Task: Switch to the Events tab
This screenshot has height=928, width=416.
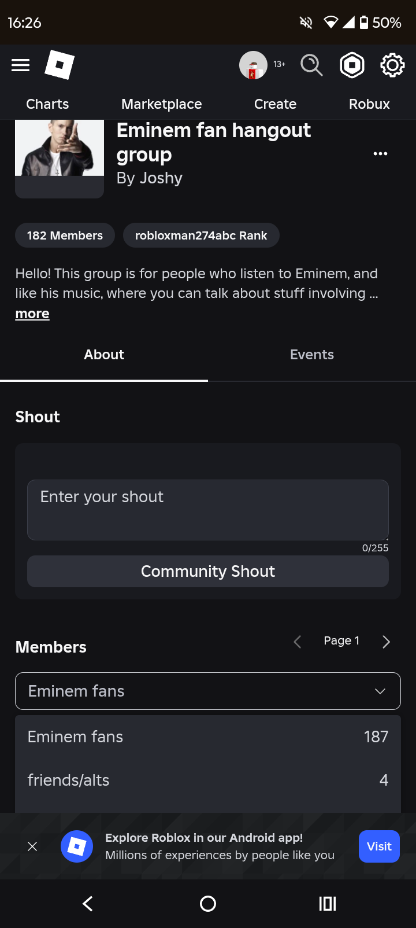Action: pos(312,355)
